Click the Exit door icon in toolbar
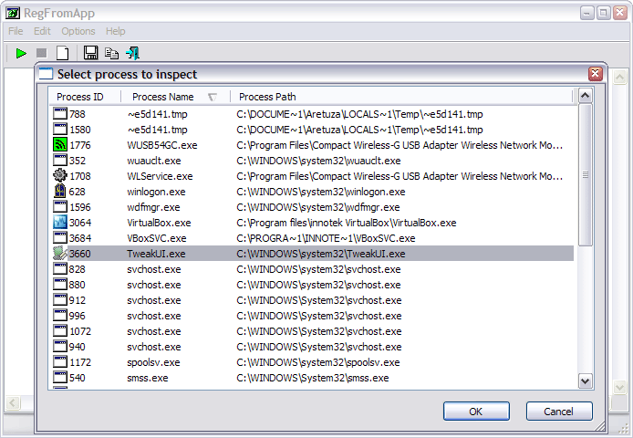The height and width of the screenshot is (438, 633). (133, 53)
